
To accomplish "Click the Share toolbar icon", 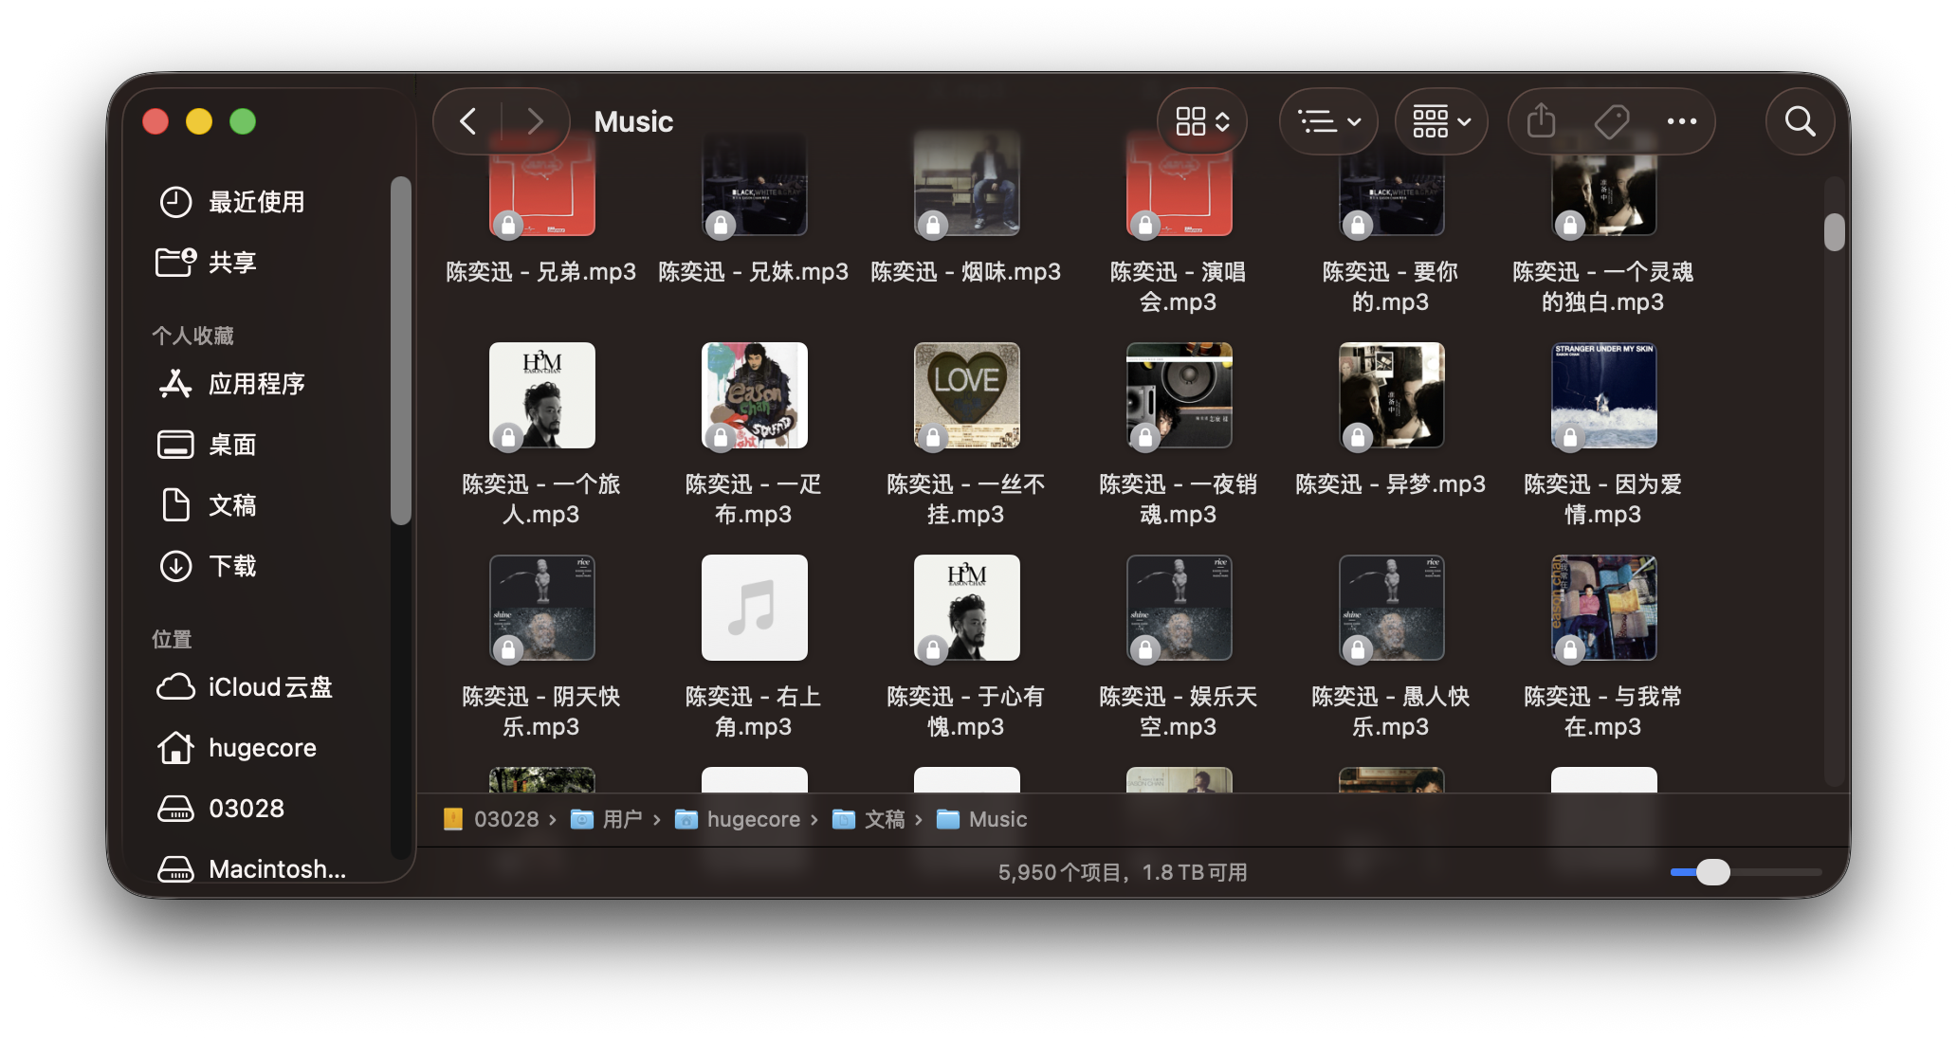I will 1542,121.
